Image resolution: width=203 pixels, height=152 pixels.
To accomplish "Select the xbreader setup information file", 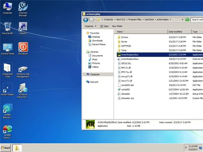I will (x=124, y=94).
